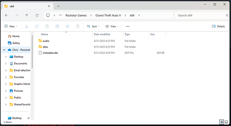Click the This PC monitor icon in address bar
The image size is (231, 126).
[48, 15]
